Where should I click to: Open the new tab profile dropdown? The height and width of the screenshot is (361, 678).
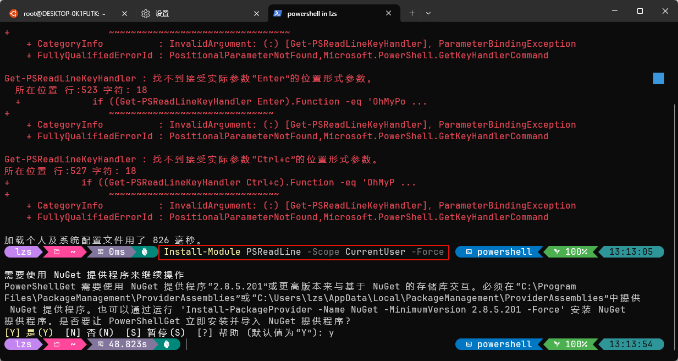tap(428, 13)
